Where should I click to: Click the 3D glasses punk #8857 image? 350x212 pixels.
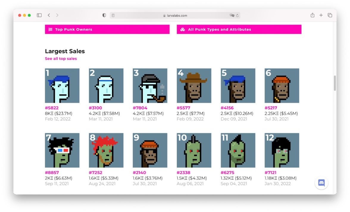point(62,150)
